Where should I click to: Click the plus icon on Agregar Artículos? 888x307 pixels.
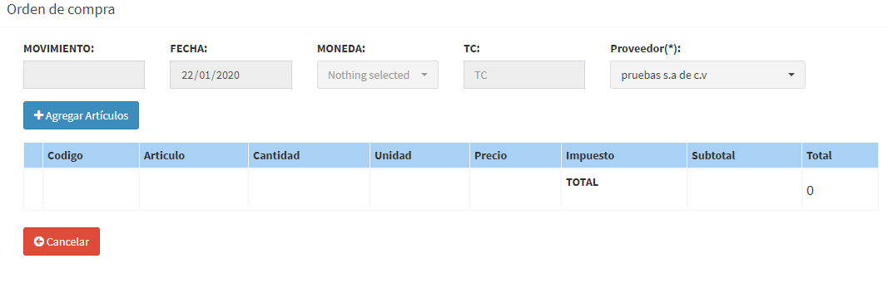pos(38,115)
